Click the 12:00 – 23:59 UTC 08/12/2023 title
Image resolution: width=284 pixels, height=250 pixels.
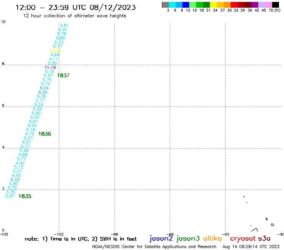pyautogui.click(x=76, y=7)
